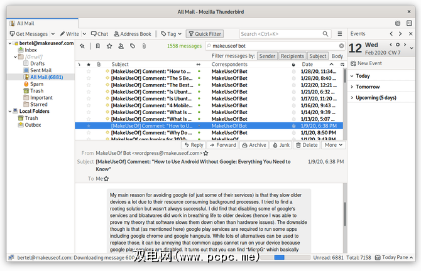This screenshot has height=271, width=421.
Task: Sort by read status column header
Action: point(199,65)
